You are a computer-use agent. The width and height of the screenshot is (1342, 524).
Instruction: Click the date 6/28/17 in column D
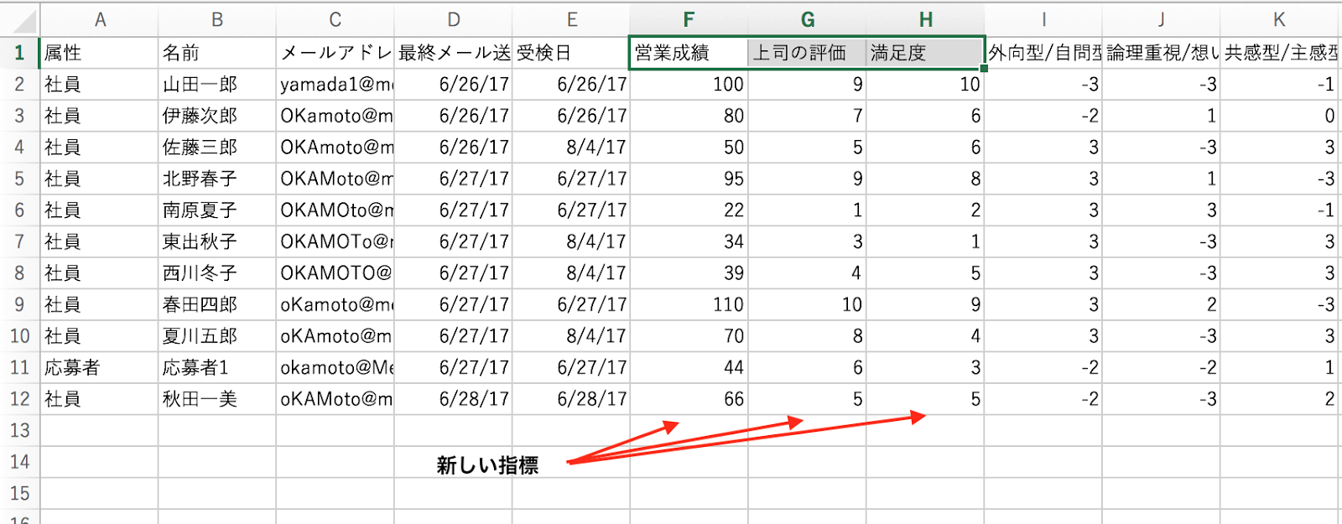tap(453, 398)
